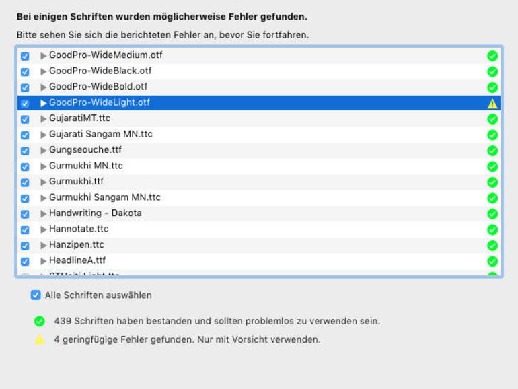Expand GoodPro-WideBold.otf disclosure triangle

[x=44, y=87]
